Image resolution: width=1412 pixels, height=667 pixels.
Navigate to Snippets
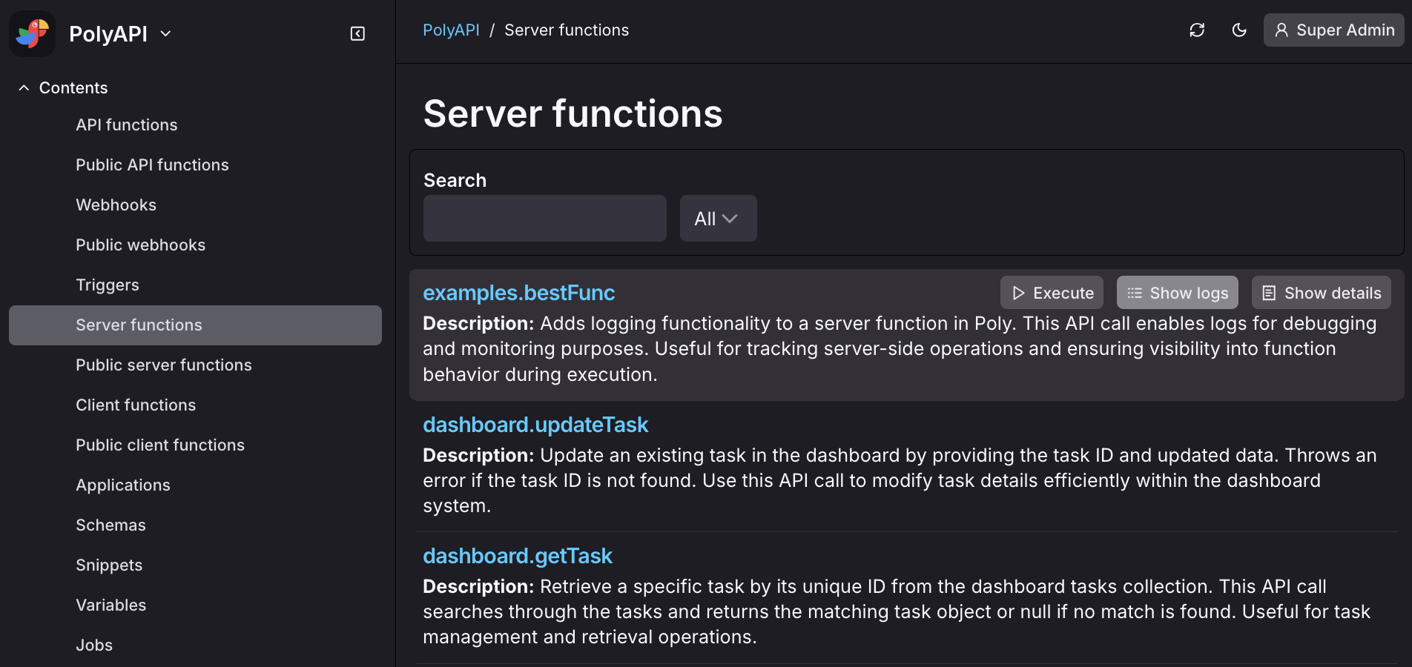(109, 565)
